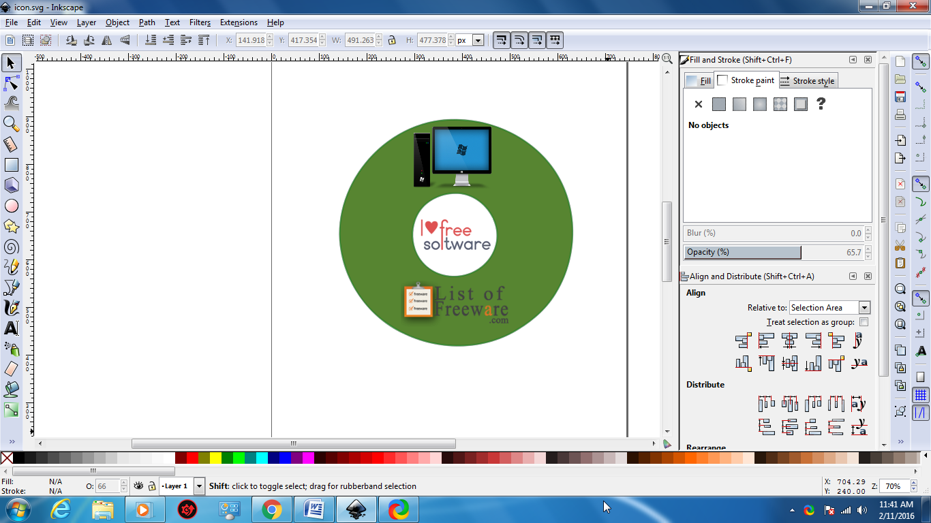Select the Circle ellipse tool
This screenshot has width=931, height=523.
tap(11, 206)
